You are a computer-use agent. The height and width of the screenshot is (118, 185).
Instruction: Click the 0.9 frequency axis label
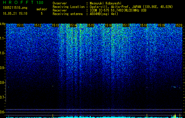point(3,68)
